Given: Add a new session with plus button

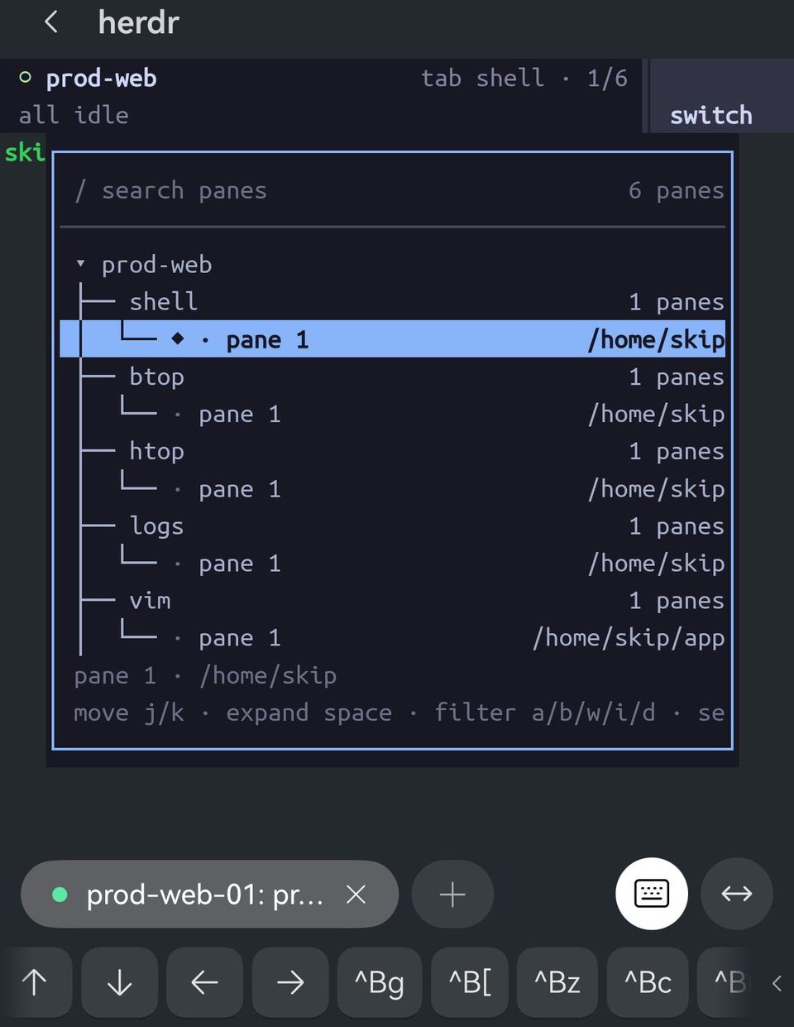Looking at the screenshot, I should coord(452,895).
